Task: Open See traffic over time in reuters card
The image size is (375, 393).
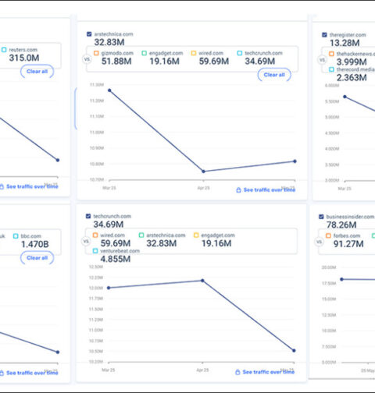Action: tap(32, 186)
